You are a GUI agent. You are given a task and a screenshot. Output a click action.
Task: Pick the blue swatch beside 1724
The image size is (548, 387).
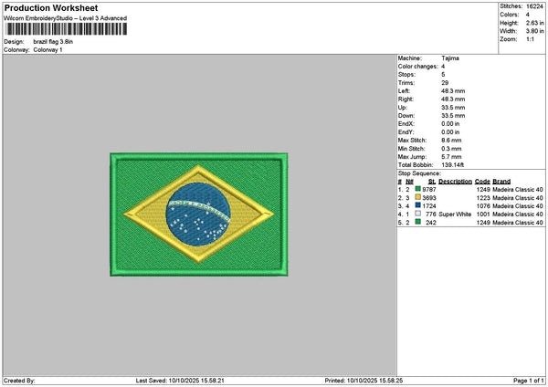[417, 205]
